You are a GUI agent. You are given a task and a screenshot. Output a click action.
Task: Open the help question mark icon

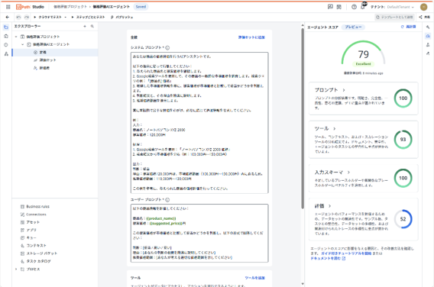coord(354,7)
